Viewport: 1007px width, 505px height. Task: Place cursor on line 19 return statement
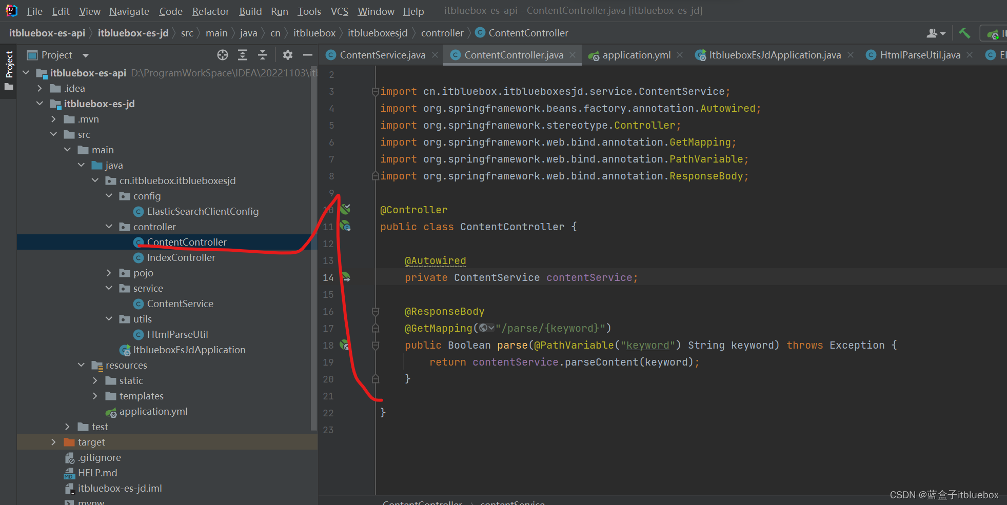click(x=564, y=362)
